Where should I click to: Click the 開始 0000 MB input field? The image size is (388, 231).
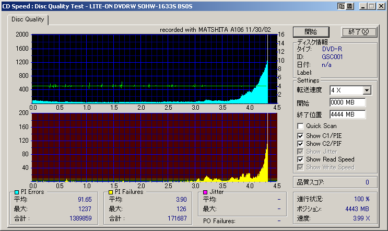(347, 102)
